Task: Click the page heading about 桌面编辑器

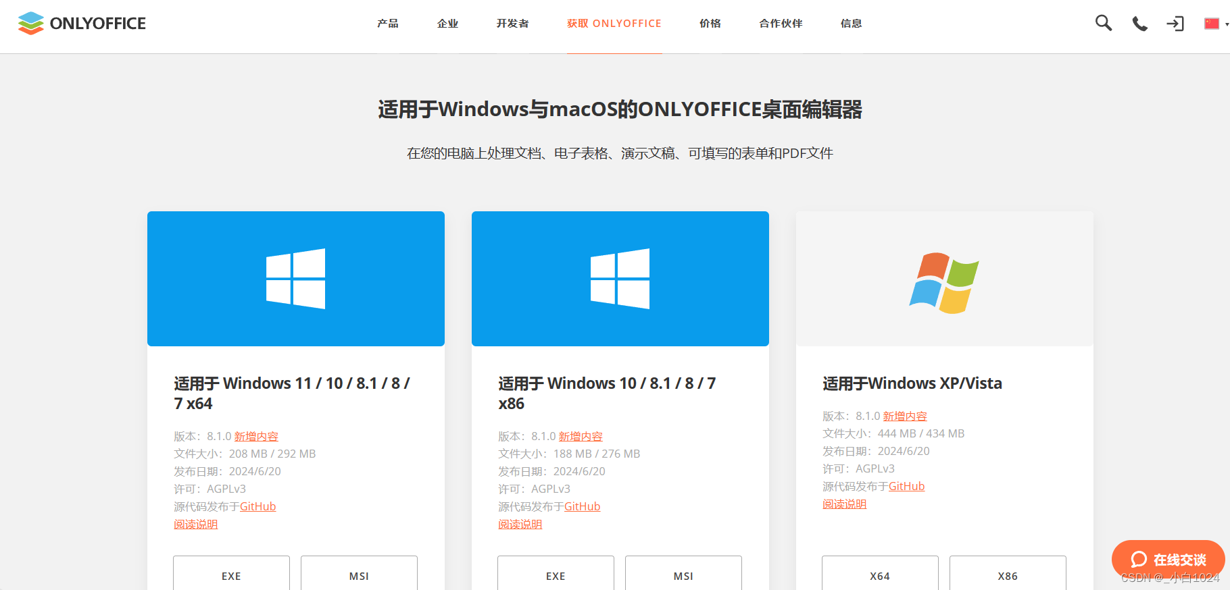Action: click(x=620, y=109)
